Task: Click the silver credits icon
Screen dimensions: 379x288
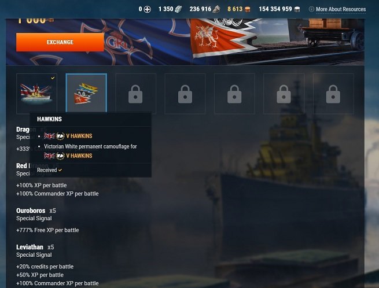Action: [x=297, y=9]
